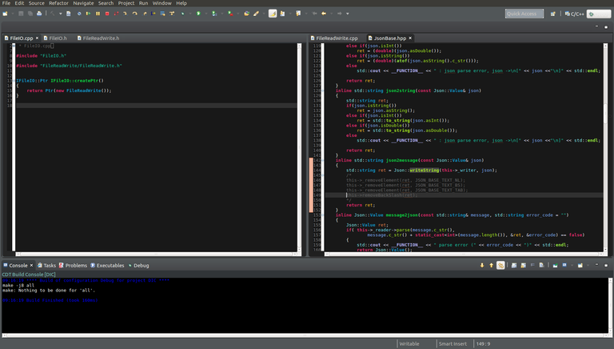The height and width of the screenshot is (349, 614).
Task: Open the Problems view tab
Action: click(x=73, y=266)
